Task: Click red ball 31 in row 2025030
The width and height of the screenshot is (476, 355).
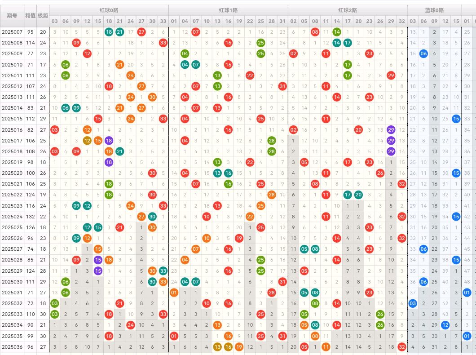Action: [x=282, y=281]
